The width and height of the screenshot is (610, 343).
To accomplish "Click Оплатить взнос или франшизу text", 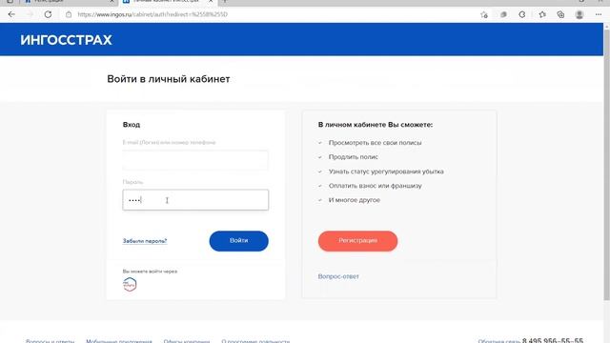I will point(375,186).
